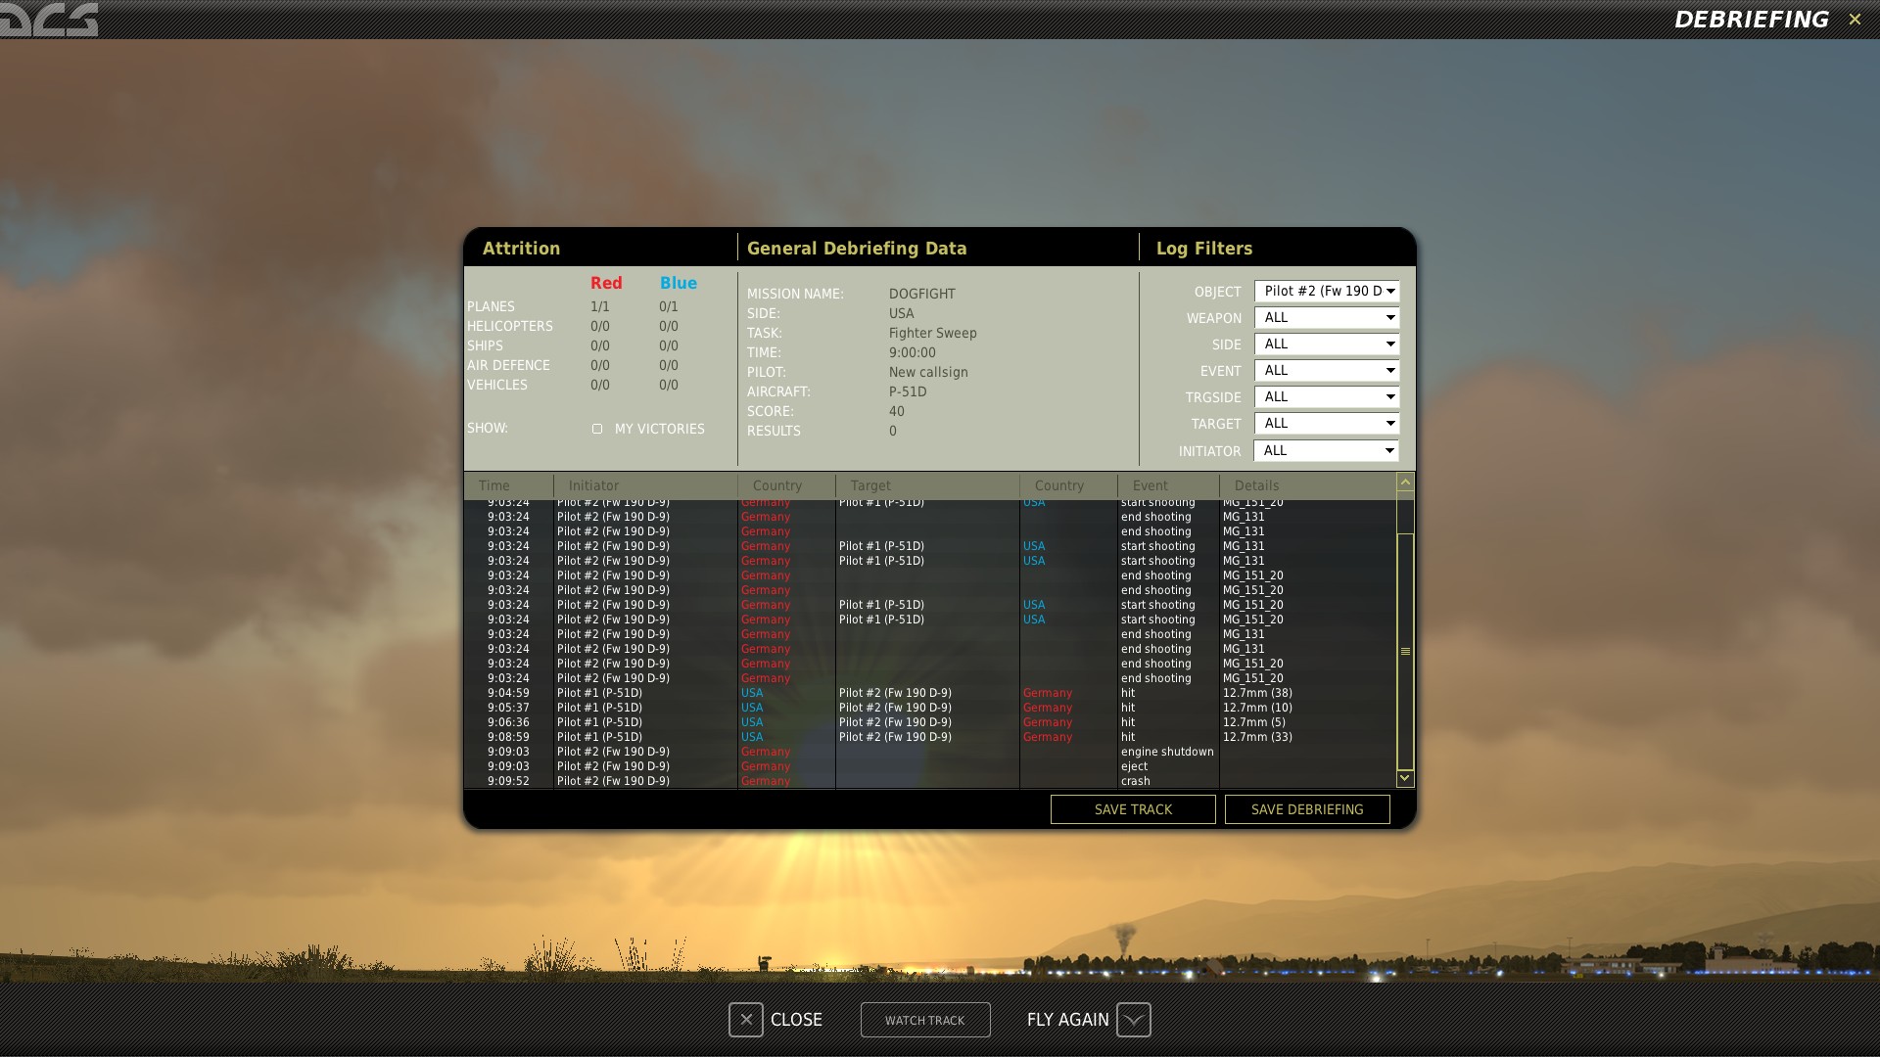Click the first Country column header
Viewport: 1880px width, 1057px height.
pyautogui.click(x=777, y=485)
